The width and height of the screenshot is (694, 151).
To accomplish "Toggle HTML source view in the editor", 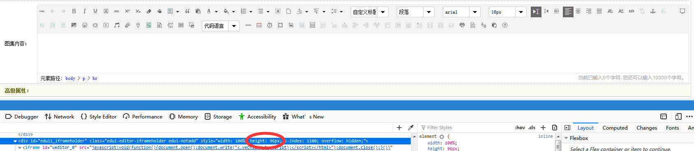I will (x=42, y=12).
